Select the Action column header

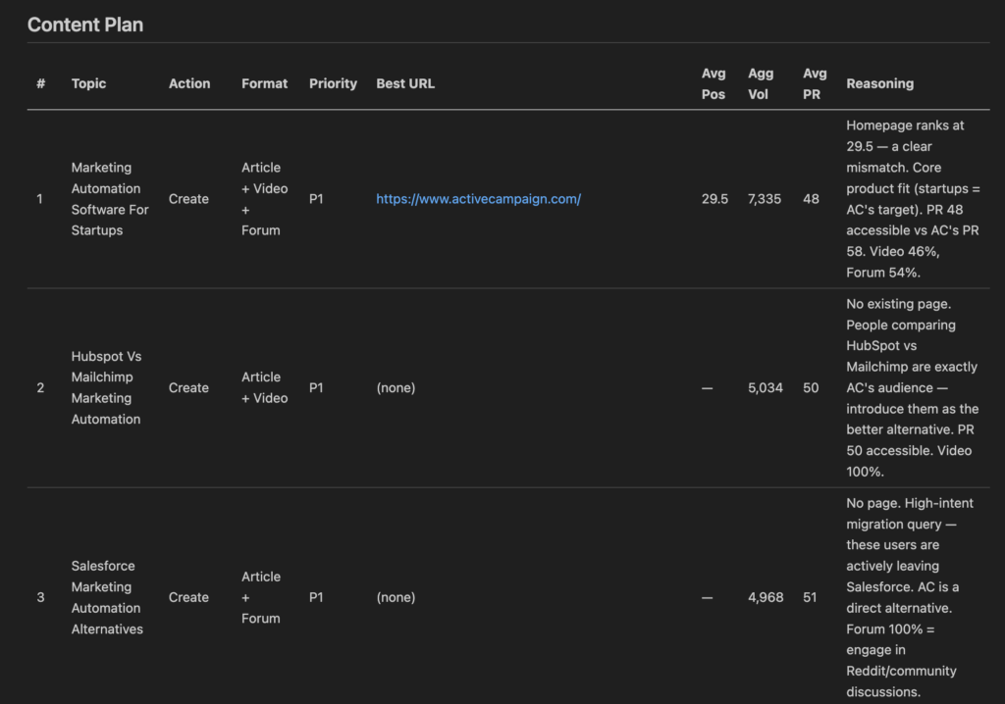189,83
